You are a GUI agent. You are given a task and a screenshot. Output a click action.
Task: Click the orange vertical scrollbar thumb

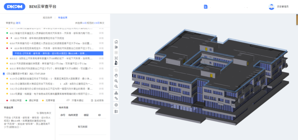pyautogui.click(x=297, y=20)
